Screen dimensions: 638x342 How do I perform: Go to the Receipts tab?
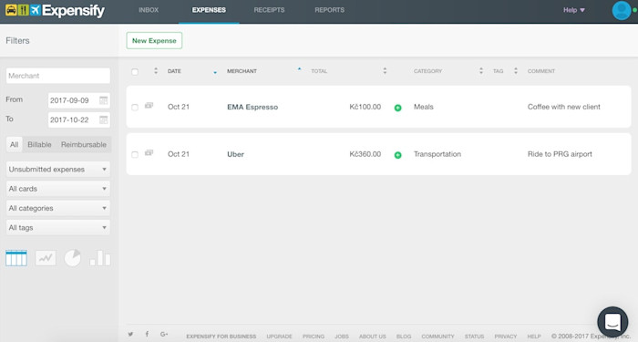tap(270, 10)
